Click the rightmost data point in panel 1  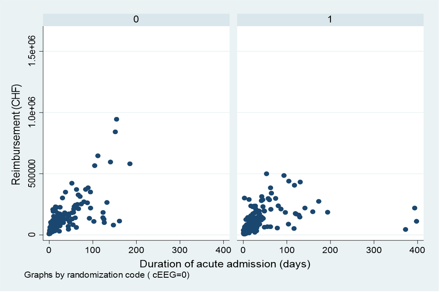coord(416,221)
